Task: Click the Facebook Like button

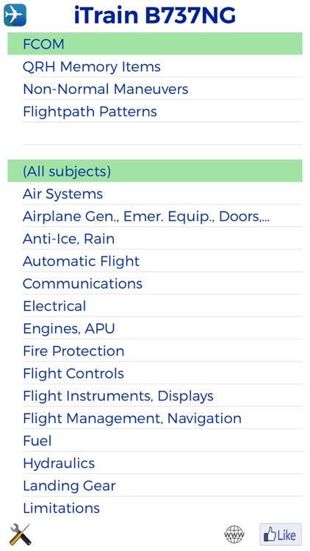Action: point(281,535)
